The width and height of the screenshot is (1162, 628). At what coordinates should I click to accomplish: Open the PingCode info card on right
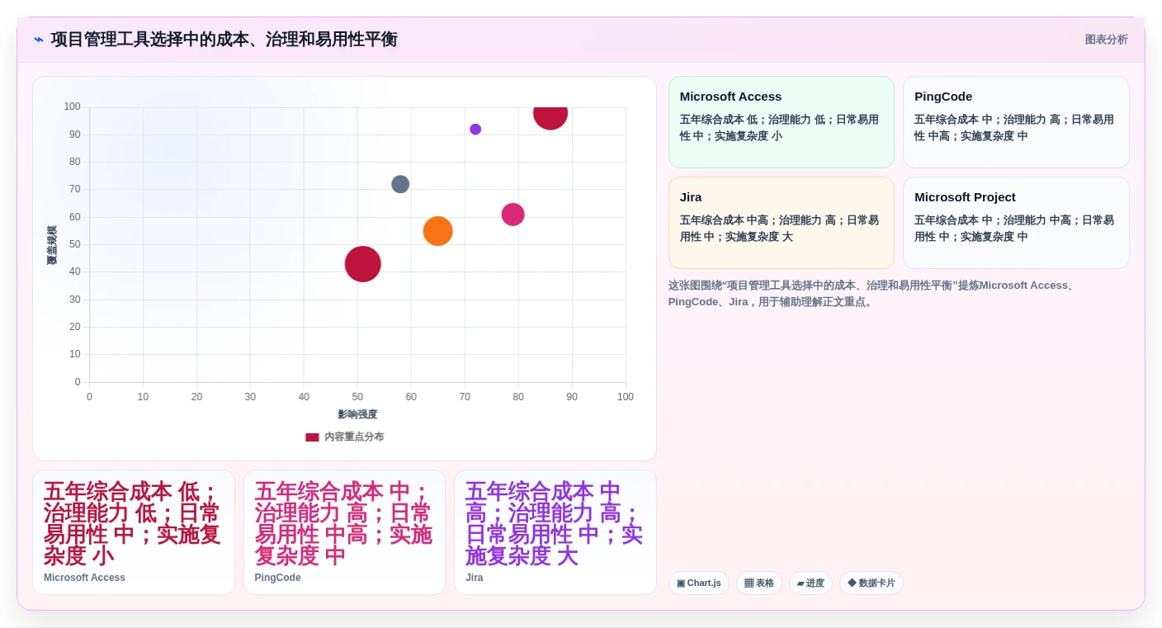click(x=1016, y=122)
